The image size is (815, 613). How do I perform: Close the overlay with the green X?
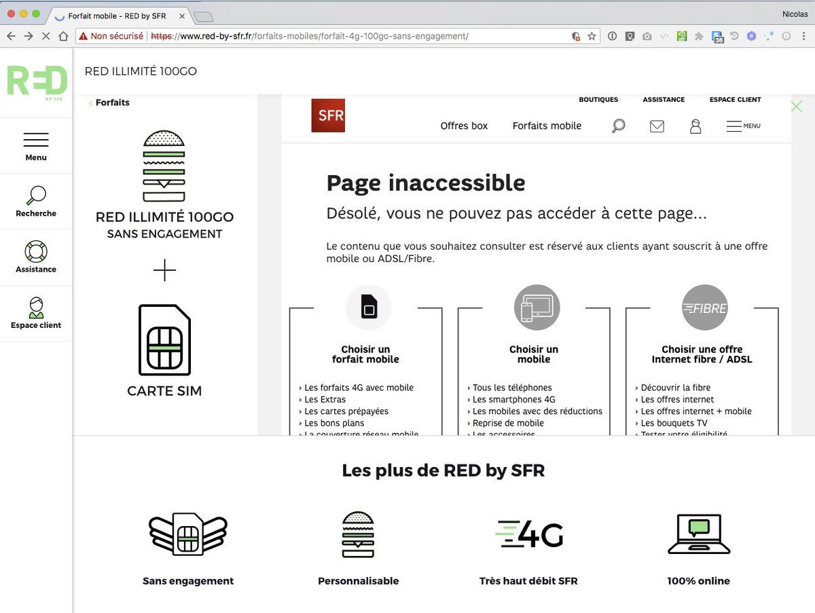[797, 107]
